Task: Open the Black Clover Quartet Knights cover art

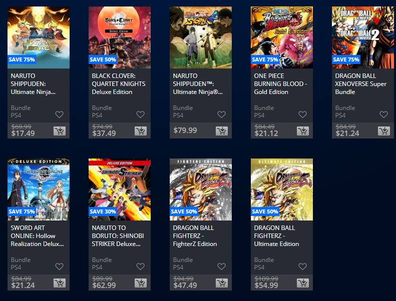Action: tap(120, 37)
